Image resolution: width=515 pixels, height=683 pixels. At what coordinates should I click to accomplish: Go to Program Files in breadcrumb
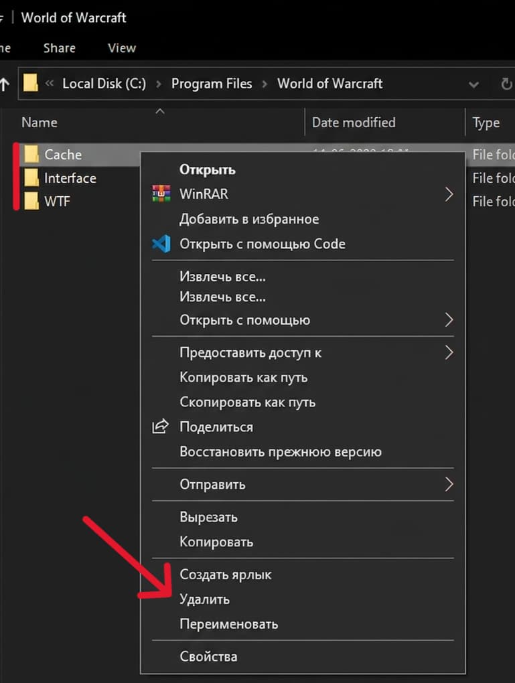tap(212, 84)
